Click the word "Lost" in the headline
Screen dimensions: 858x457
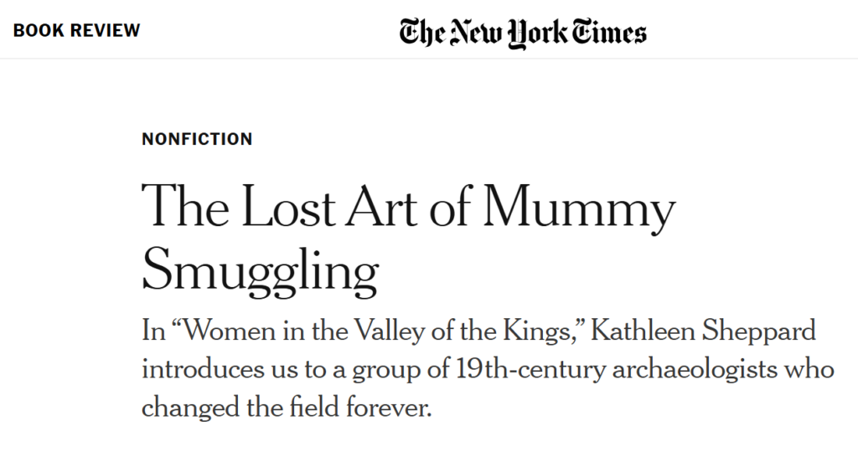tap(288, 205)
